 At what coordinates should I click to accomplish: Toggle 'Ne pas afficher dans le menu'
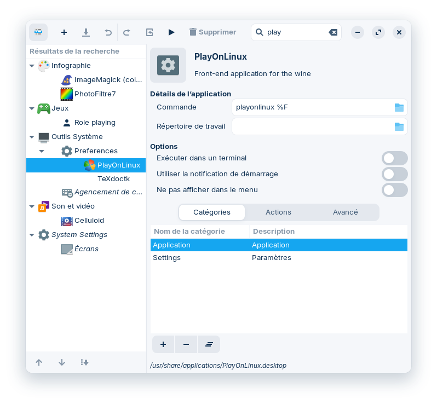click(394, 190)
